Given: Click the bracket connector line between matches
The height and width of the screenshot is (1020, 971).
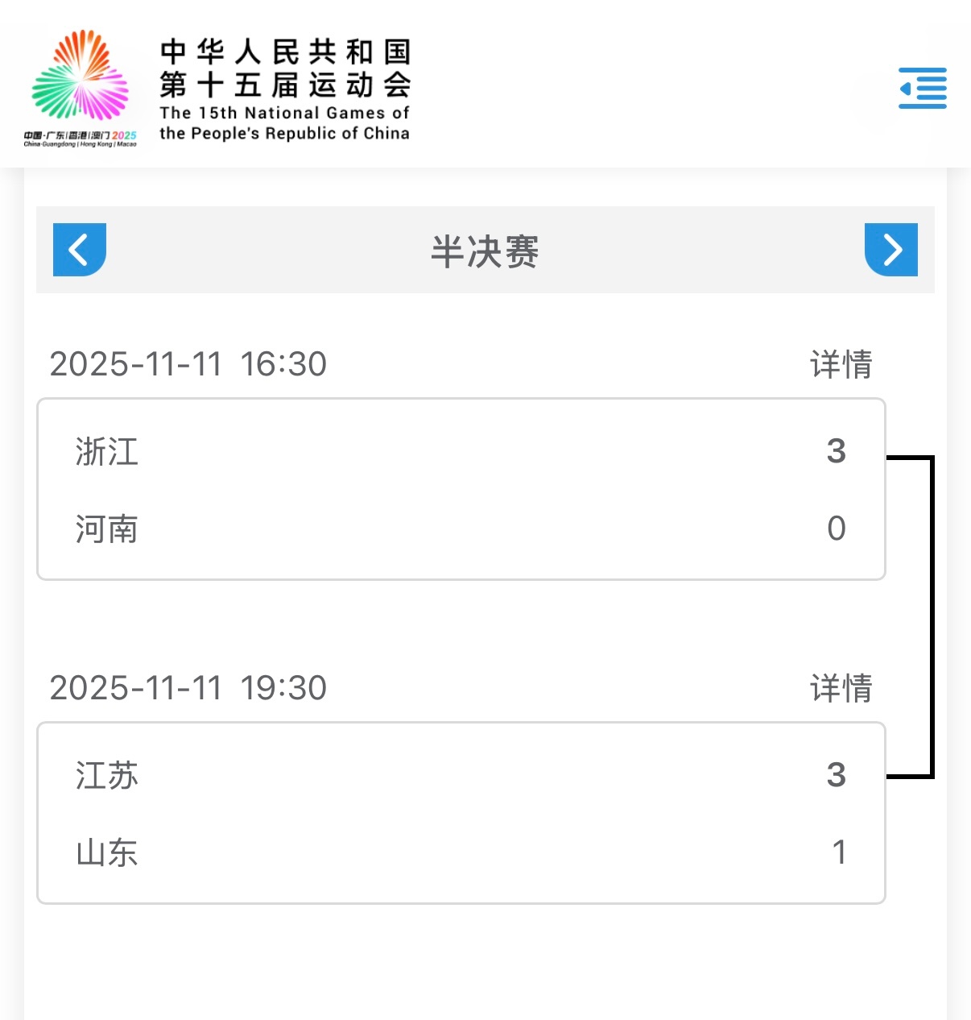Looking at the screenshot, I should [932, 617].
